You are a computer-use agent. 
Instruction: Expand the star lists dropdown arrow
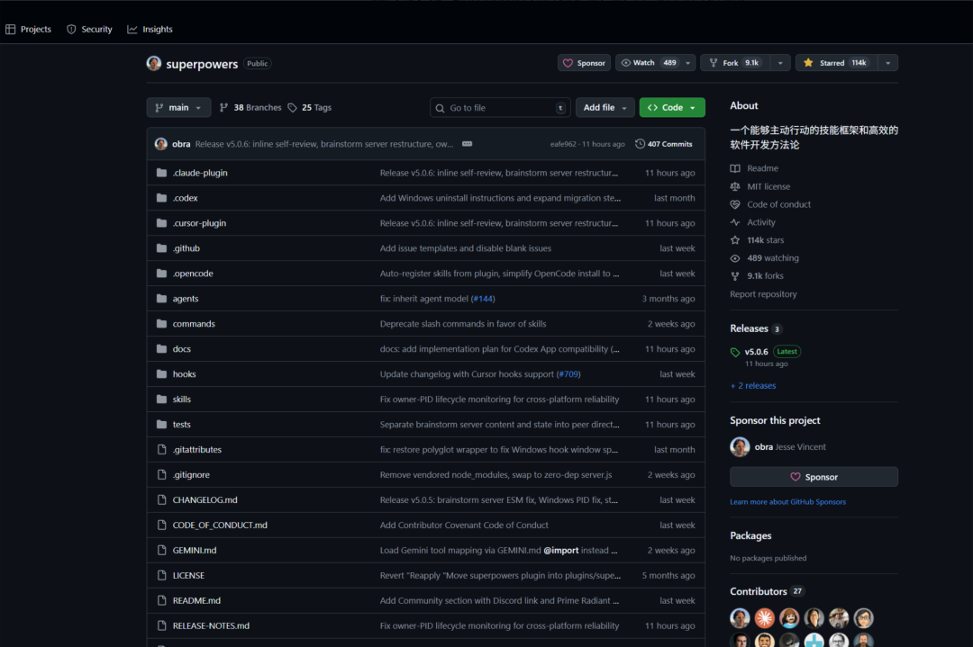click(x=888, y=63)
